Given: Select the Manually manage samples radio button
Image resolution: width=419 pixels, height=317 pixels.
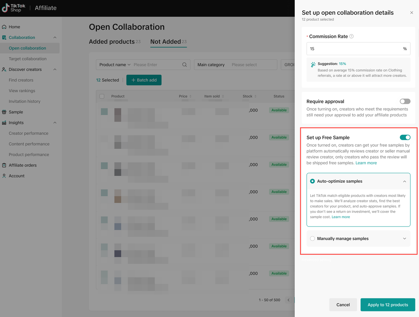Looking at the screenshot, I should [312, 238].
